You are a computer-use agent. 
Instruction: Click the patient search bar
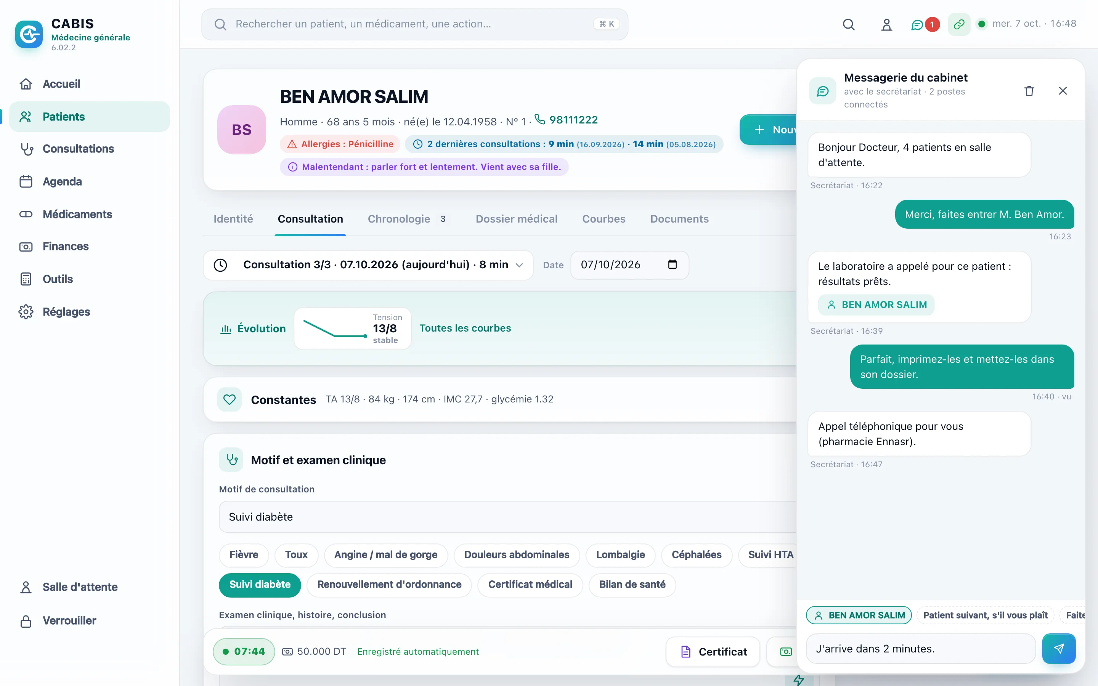coord(415,24)
